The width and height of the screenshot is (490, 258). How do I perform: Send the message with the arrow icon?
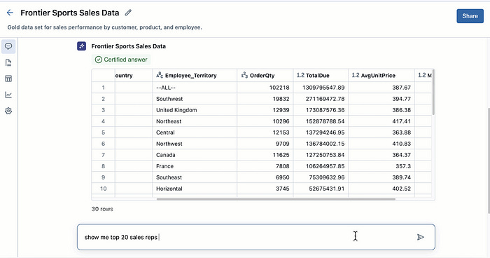pyautogui.click(x=420, y=237)
